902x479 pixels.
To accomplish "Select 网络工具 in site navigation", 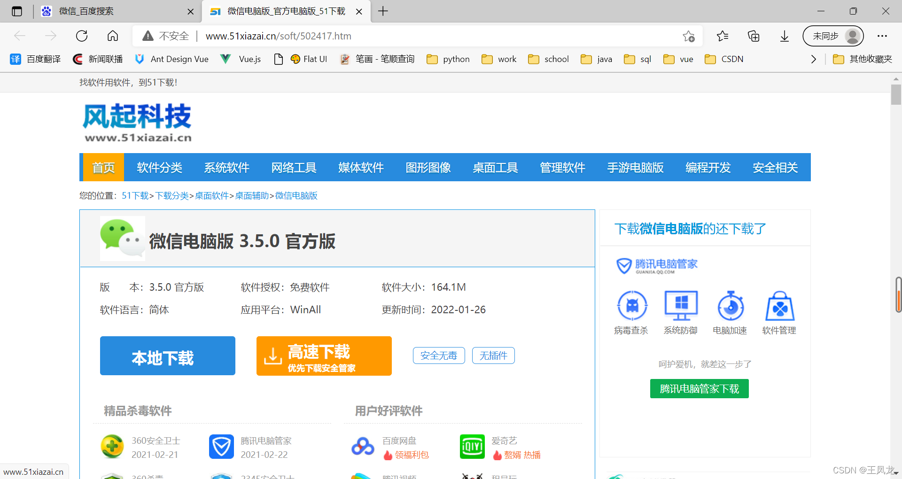I will coord(294,167).
